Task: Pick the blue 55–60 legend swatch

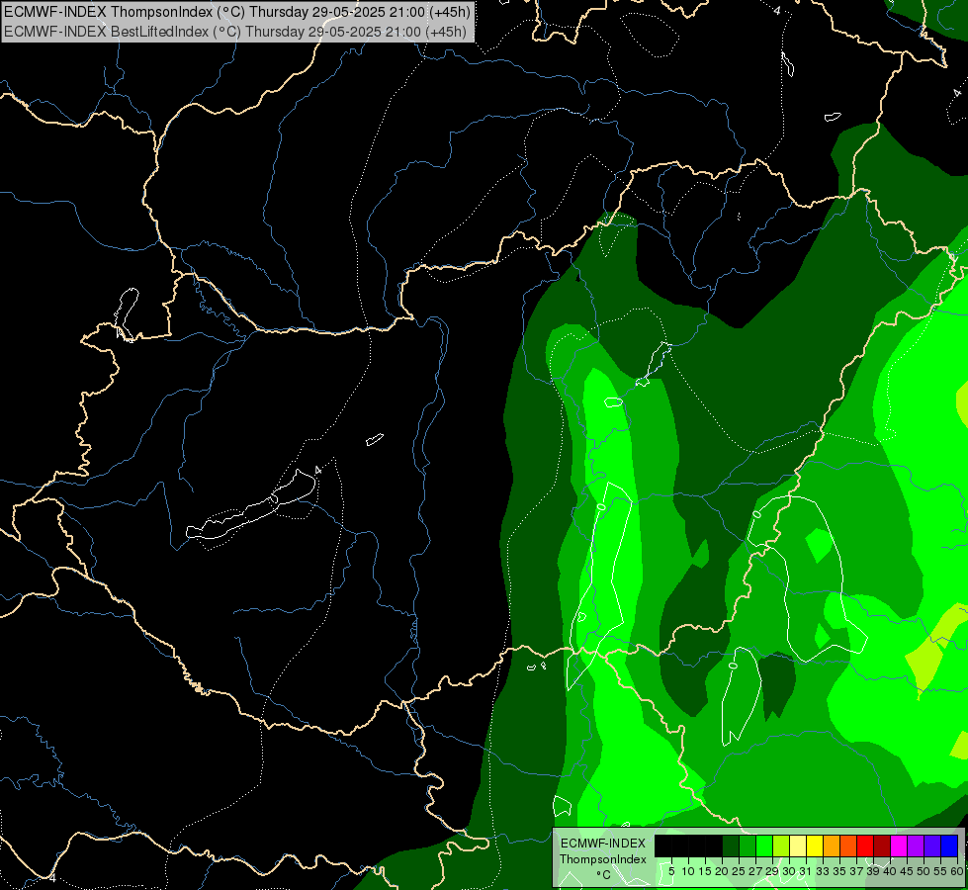Action: (949, 845)
